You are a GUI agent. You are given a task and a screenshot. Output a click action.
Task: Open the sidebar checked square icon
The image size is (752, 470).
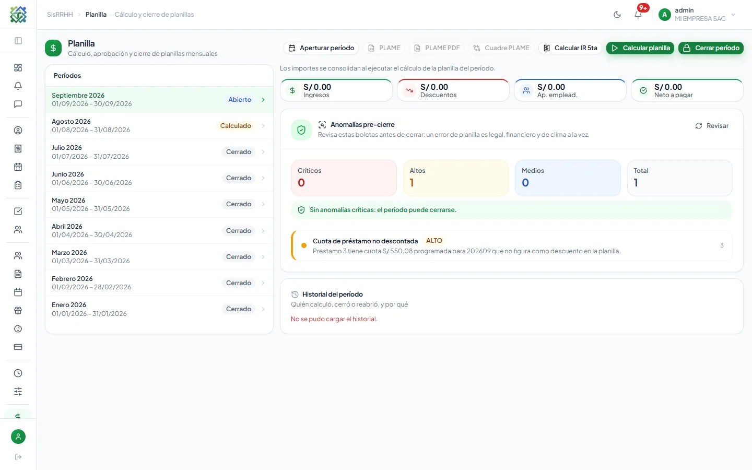18,211
